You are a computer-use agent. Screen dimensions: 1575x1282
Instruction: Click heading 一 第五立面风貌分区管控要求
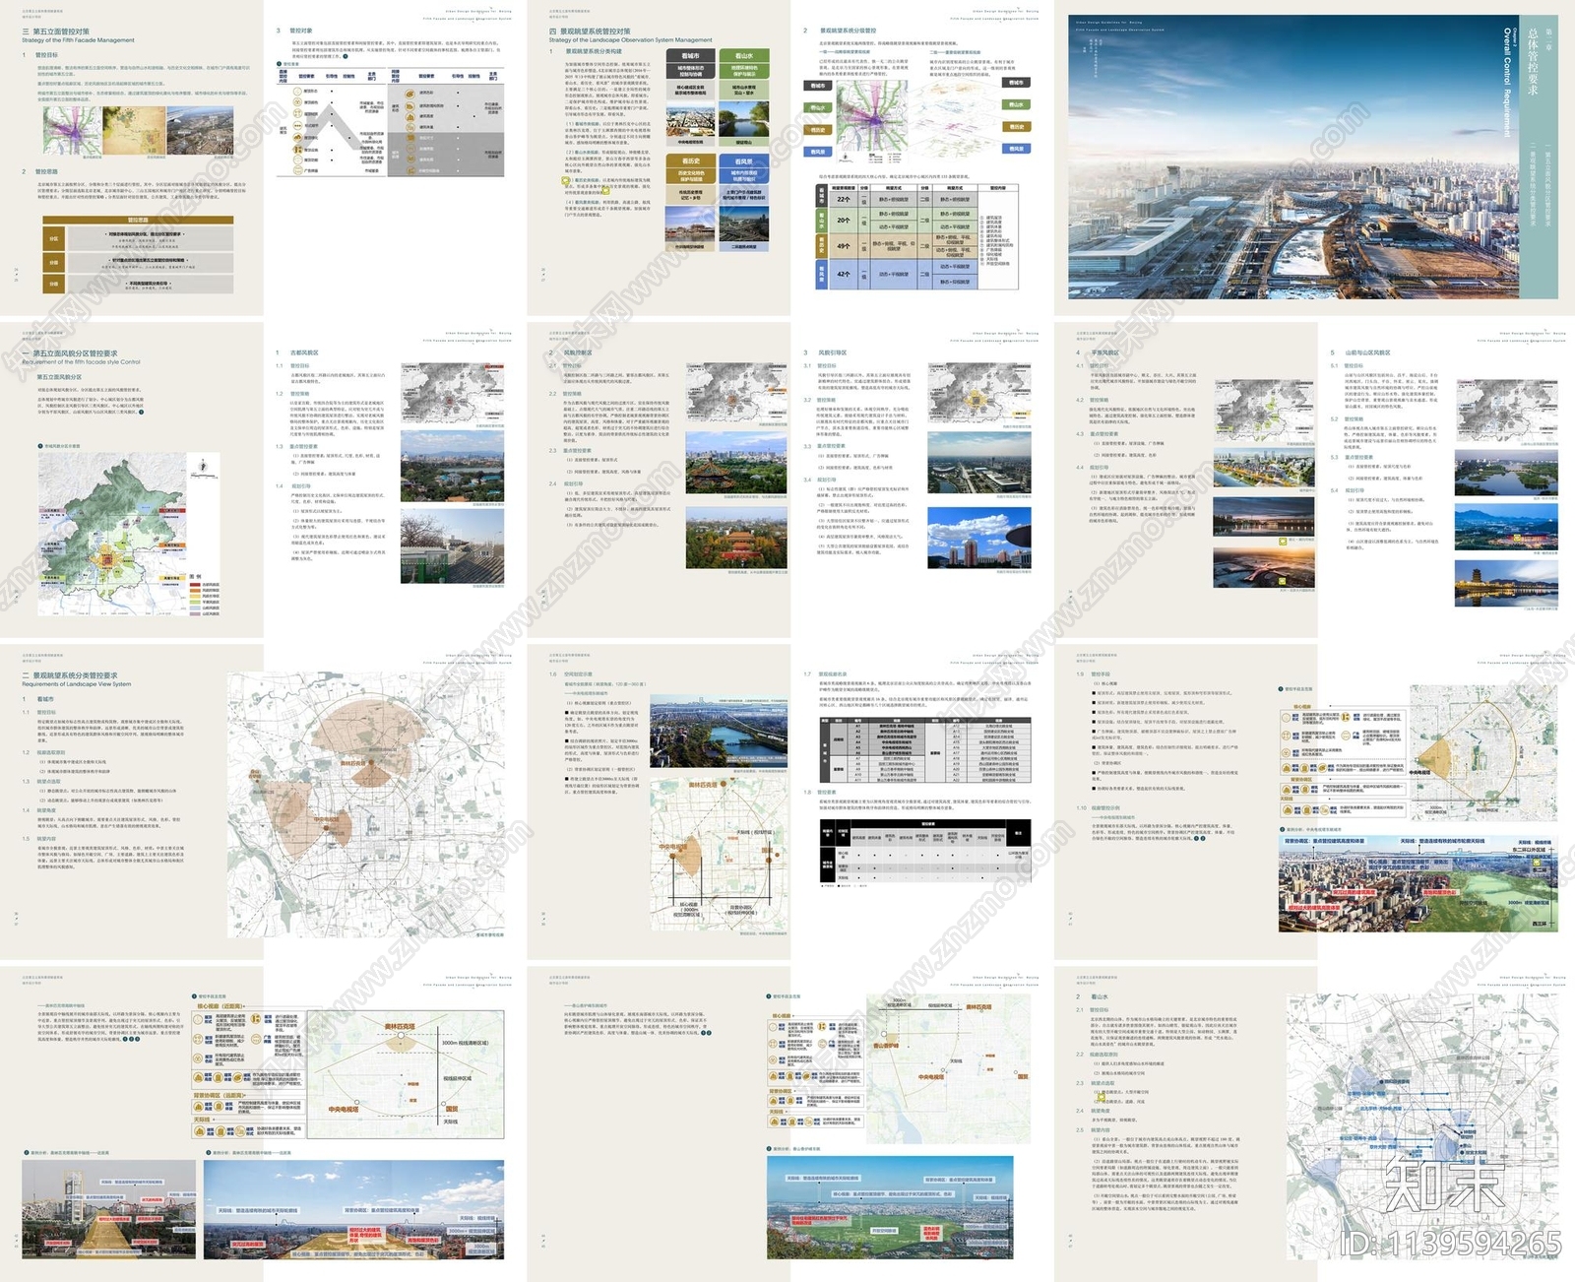click(x=70, y=353)
